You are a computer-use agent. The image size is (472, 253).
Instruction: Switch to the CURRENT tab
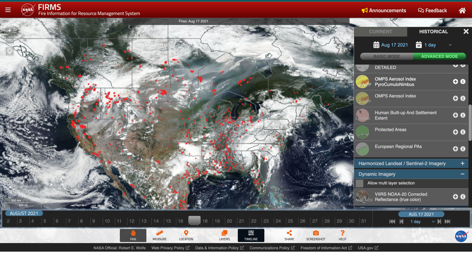[x=380, y=32]
